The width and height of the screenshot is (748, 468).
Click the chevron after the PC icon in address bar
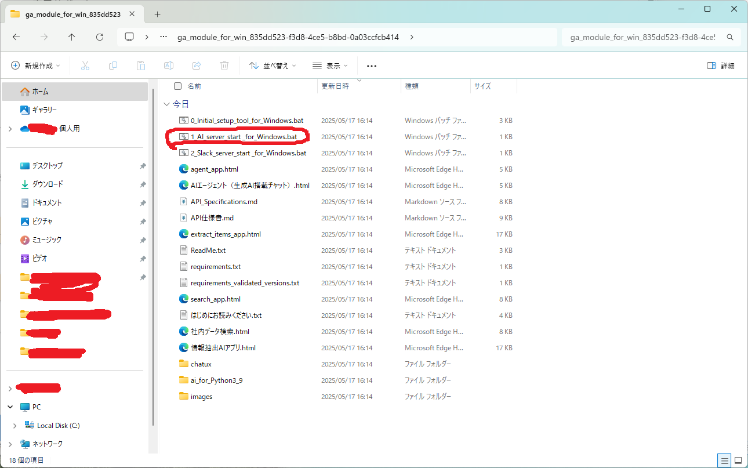[147, 37]
